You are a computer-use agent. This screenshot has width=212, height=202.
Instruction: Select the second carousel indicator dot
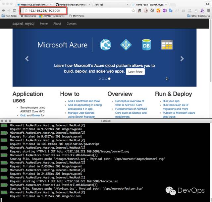tap(103, 79)
